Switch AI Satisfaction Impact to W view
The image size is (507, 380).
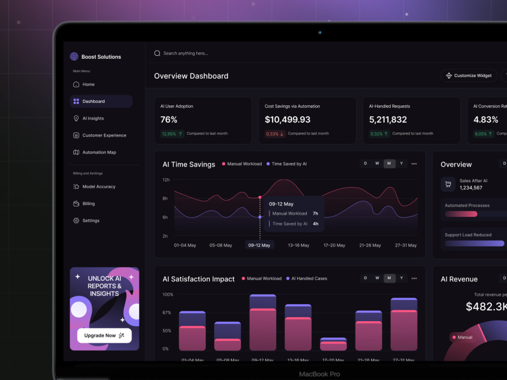377,278
